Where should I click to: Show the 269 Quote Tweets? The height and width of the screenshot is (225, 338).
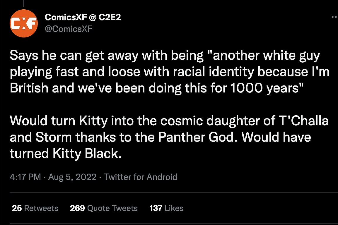click(104, 208)
